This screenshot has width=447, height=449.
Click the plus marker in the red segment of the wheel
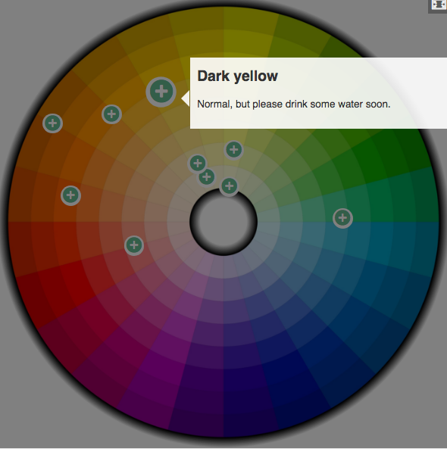[134, 245]
